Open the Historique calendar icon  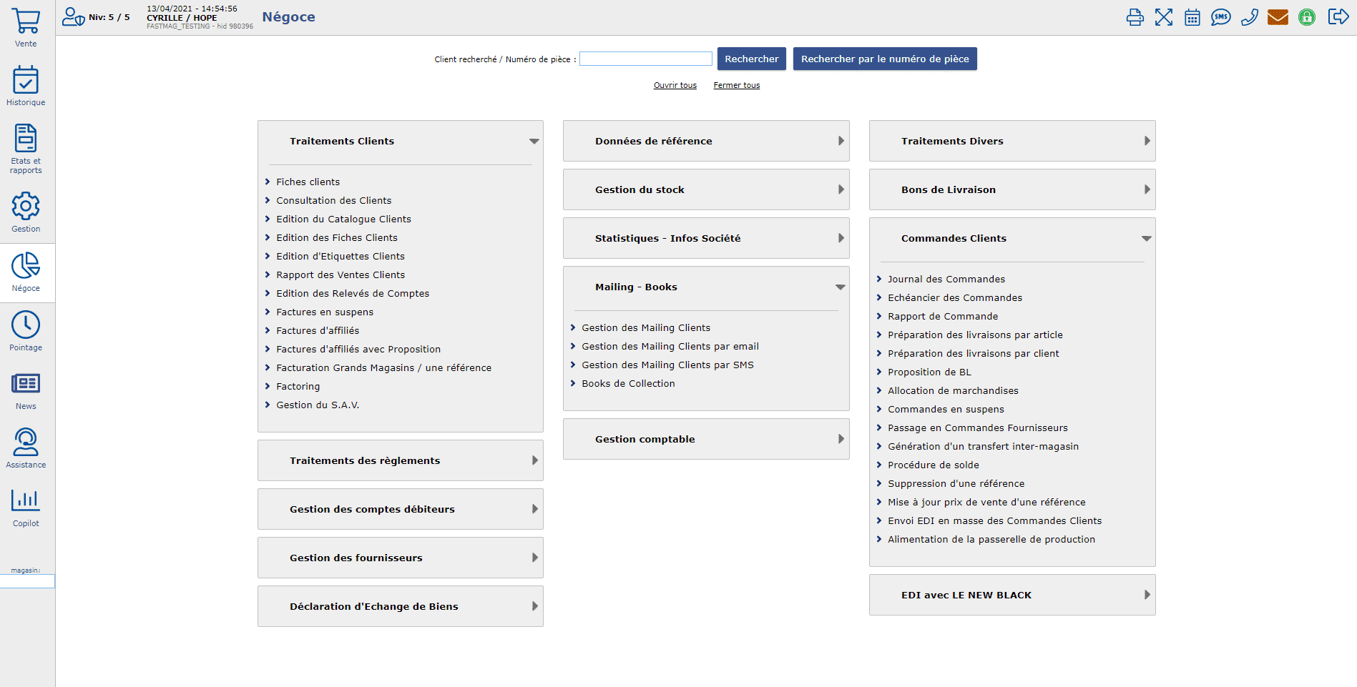26,80
